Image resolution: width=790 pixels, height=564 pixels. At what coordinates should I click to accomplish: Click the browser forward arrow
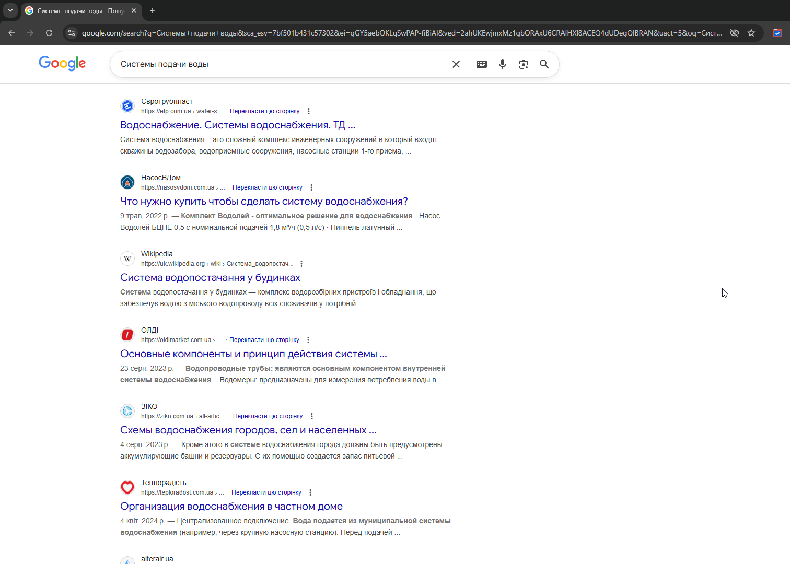30,33
